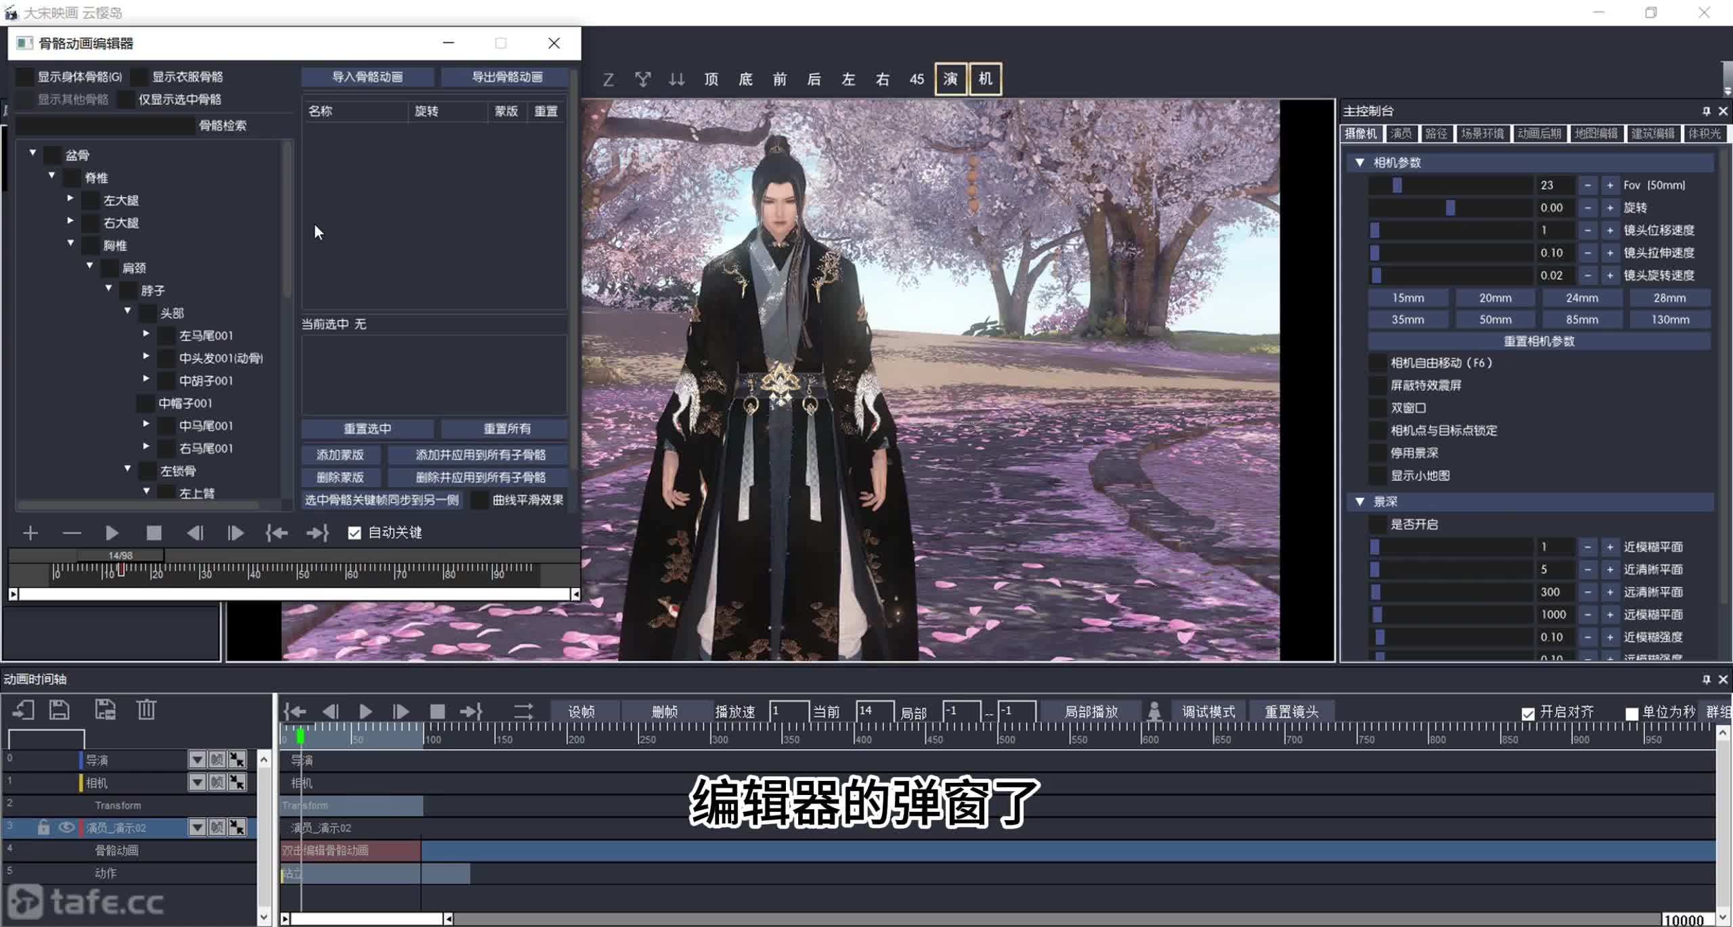Screen dimensions: 1733x927
Task: Enable 单位为秒 checkbox
Action: click(1631, 713)
